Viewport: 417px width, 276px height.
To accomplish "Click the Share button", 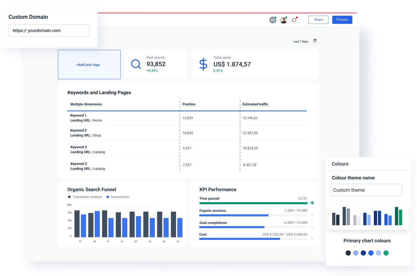I will 318,20.
